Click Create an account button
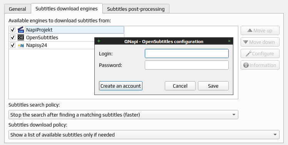Image resolution: width=288 pixels, height=145 pixels. pos(121,86)
